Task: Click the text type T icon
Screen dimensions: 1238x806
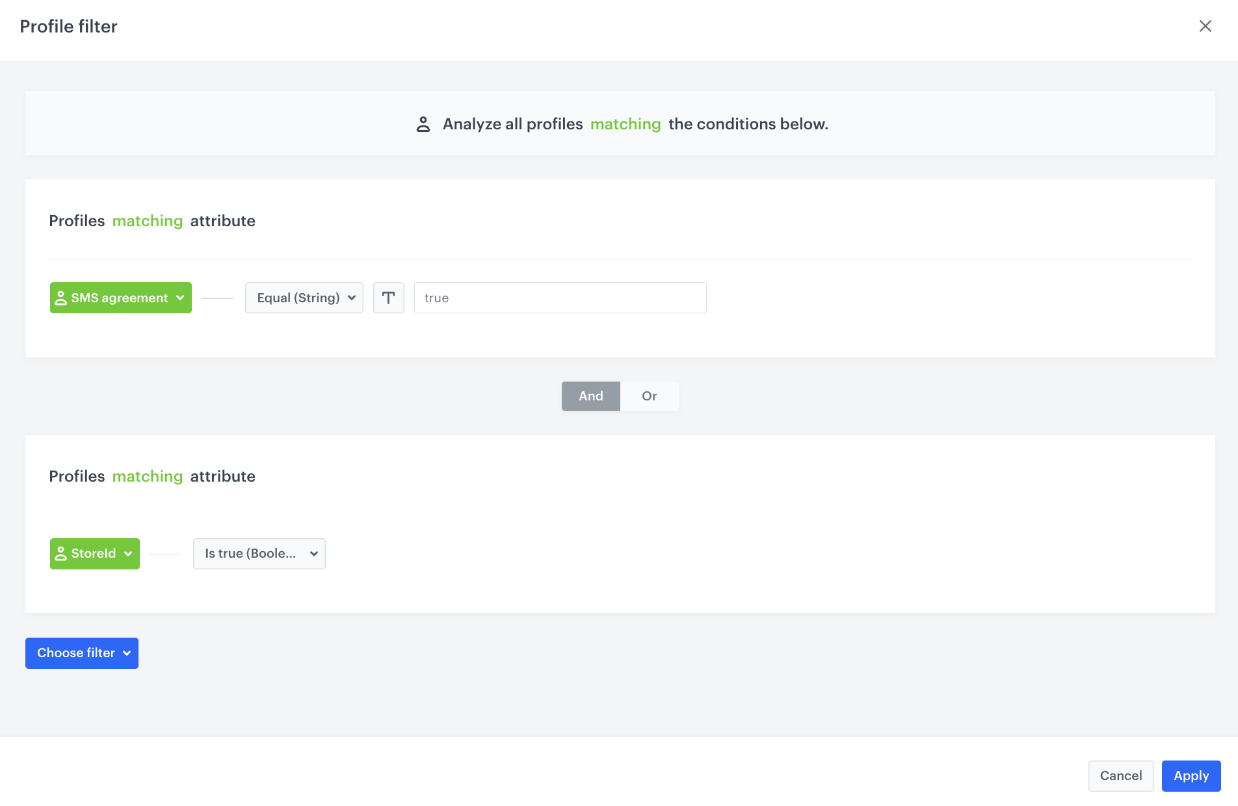Action: click(x=388, y=298)
